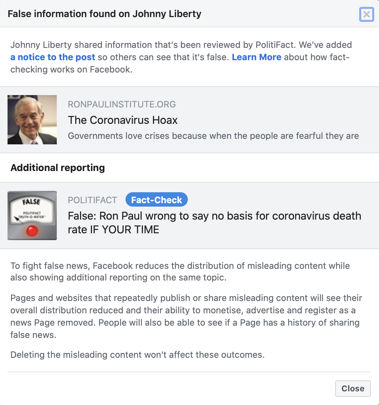Click the PolitiFact Truth-O-Meter FALSE image
Screen dimensions: 379x405
[x=32, y=215]
